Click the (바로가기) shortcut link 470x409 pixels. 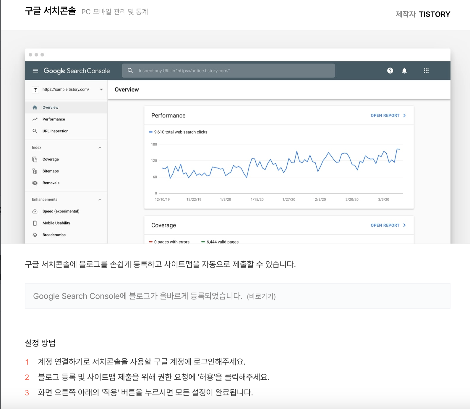[261, 297]
